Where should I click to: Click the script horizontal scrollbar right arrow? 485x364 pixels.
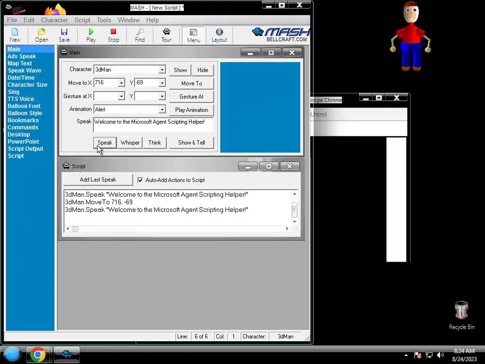[x=287, y=229]
